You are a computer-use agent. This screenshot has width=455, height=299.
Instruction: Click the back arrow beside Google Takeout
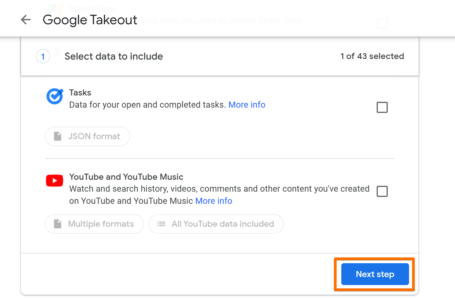(x=25, y=20)
